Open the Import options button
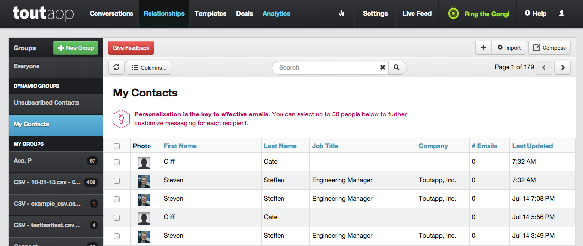Image resolution: width=583 pixels, height=246 pixels. pyautogui.click(x=508, y=48)
